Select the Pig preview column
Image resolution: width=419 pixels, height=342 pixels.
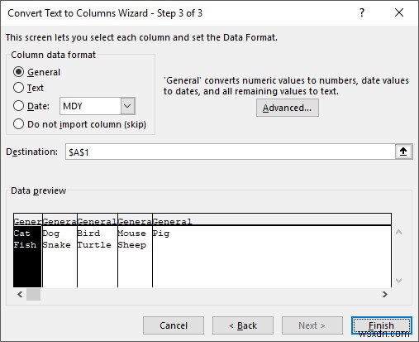[x=272, y=251]
